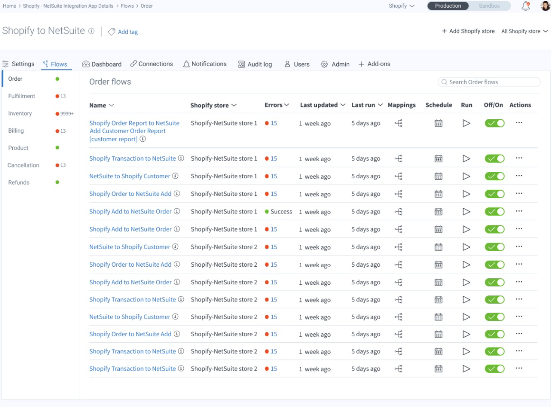Show info for Shopify to NetSuite title
The height and width of the screenshot is (407, 551).
91,31
